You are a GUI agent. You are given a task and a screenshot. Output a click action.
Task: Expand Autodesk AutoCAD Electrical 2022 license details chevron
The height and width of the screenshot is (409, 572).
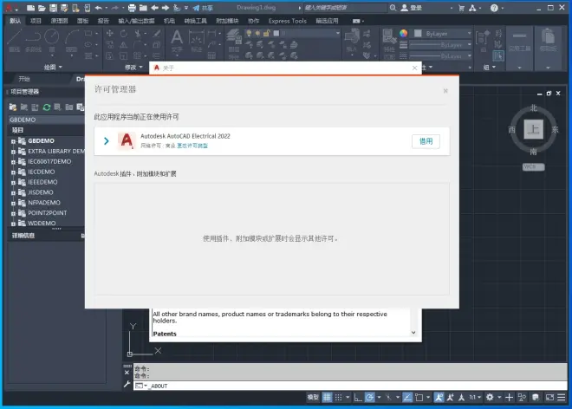click(106, 141)
